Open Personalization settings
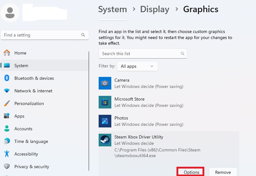Viewport: 256px width, 176px height. [45, 103]
